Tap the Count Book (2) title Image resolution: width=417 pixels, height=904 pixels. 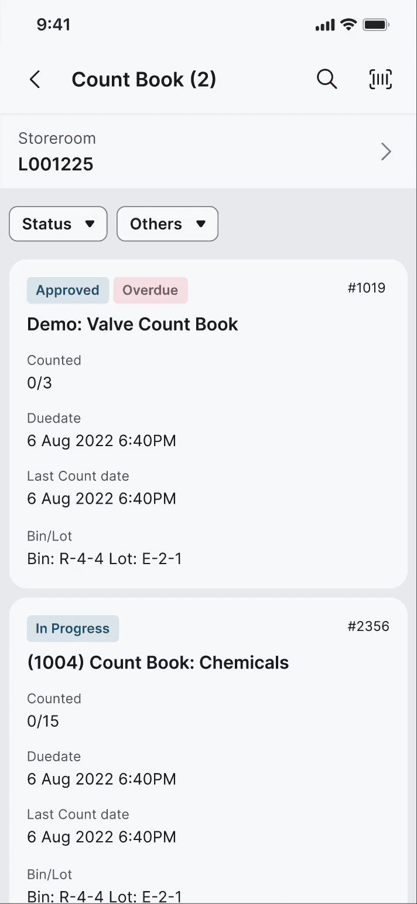click(x=144, y=79)
